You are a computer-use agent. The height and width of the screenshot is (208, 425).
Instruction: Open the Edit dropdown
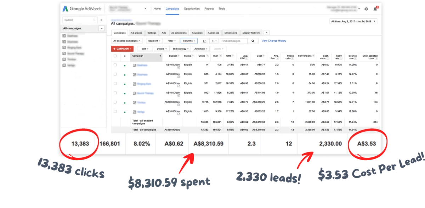[x=145, y=49]
